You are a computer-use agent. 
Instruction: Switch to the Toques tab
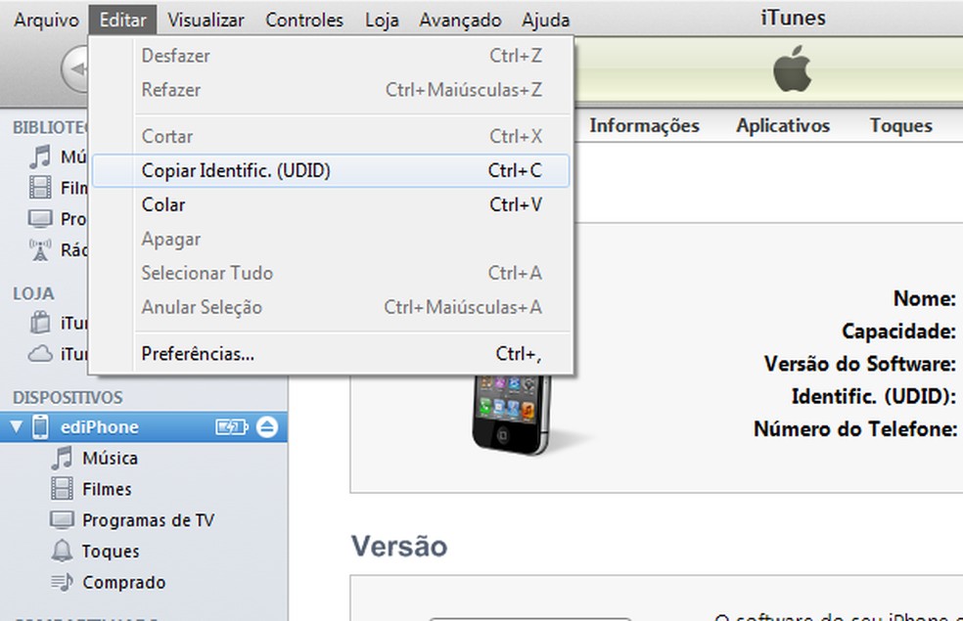901,126
